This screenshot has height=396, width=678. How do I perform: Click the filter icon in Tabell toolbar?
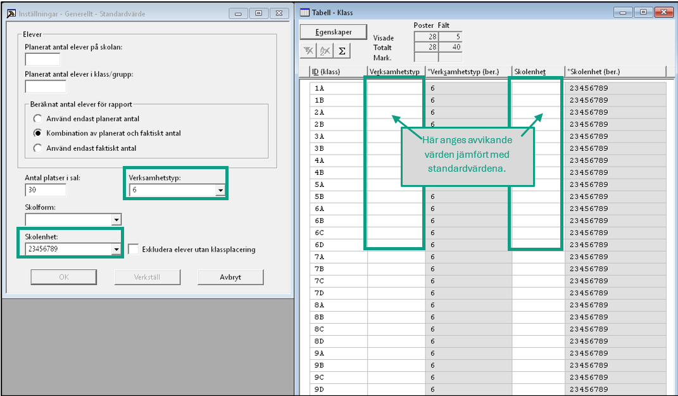click(308, 51)
